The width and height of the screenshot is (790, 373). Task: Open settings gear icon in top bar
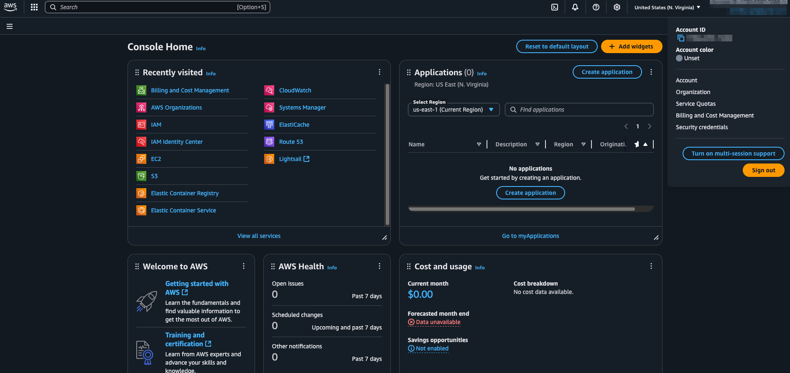click(x=617, y=7)
